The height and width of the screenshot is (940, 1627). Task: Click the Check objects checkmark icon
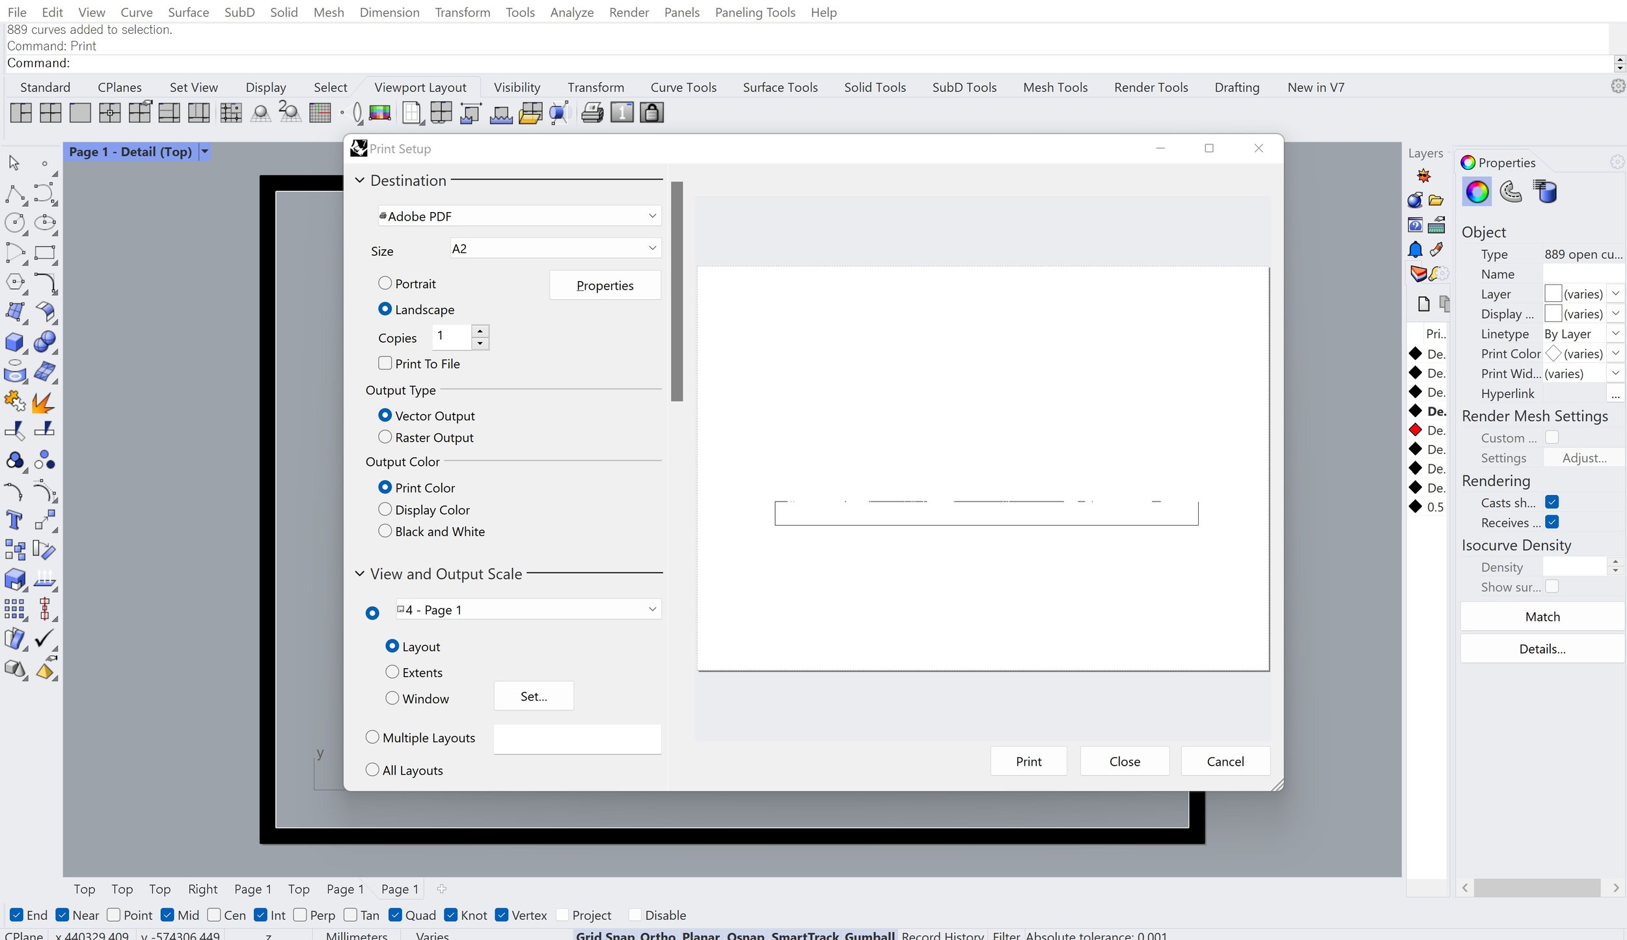(x=45, y=639)
